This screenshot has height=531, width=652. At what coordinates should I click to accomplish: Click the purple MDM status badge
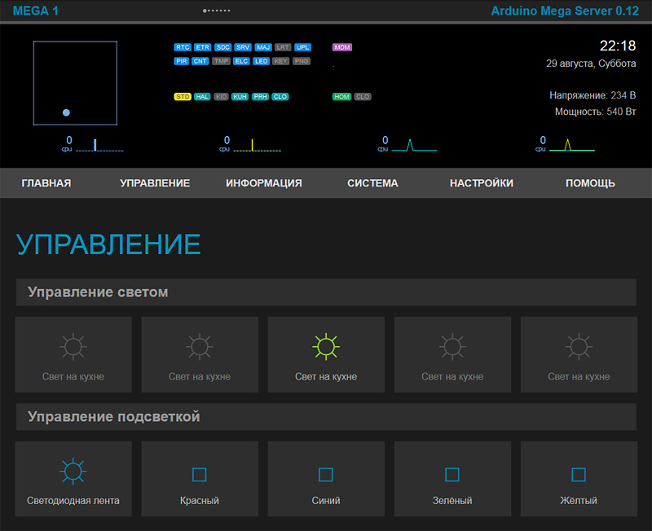click(342, 47)
